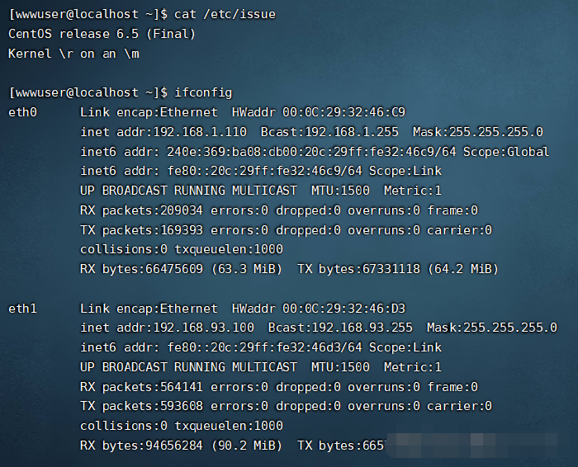Image resolution: width=578 pixels, height=467 pixels.
Task: Click the 'CentOS release 6.5 (Final)' line
Action: (x=102, y=34)
